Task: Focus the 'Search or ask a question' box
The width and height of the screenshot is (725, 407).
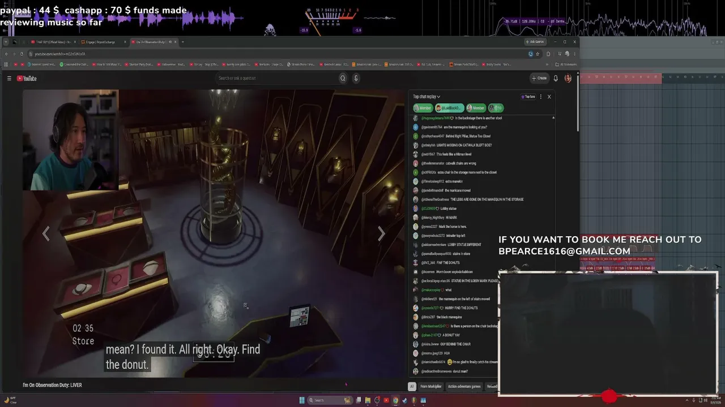Action: [276, 78]
